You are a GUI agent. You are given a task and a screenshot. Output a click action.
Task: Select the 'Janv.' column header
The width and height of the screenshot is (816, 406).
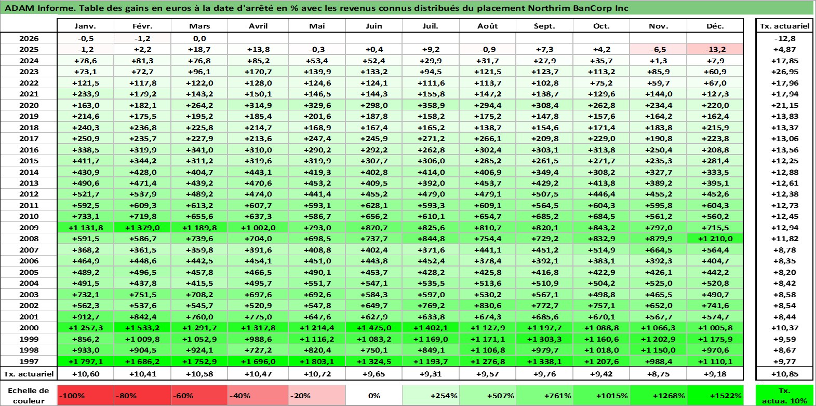coord(85,26)
